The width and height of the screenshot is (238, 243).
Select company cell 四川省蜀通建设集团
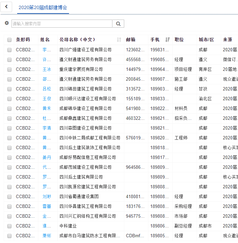pos(79,196)
